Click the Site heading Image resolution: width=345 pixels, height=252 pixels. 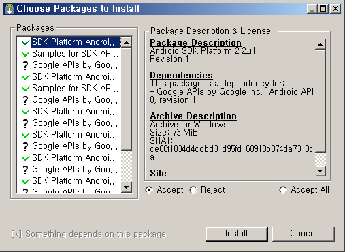tap(158, 173)
